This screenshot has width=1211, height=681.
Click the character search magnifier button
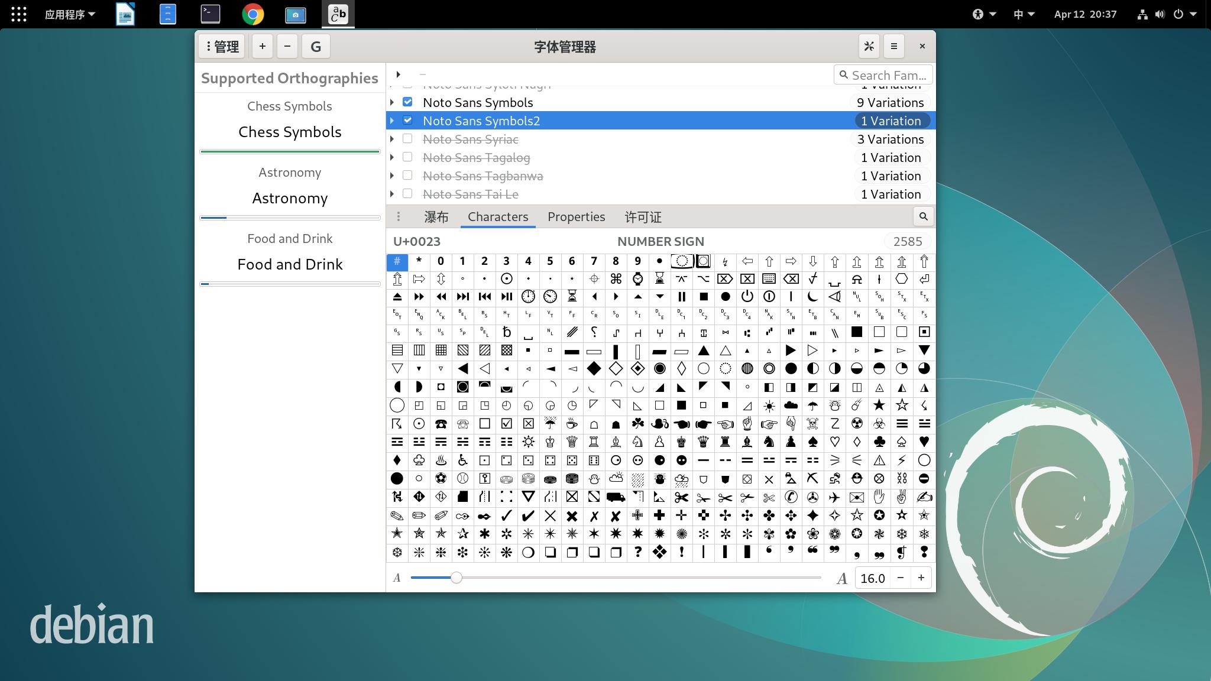923,216
